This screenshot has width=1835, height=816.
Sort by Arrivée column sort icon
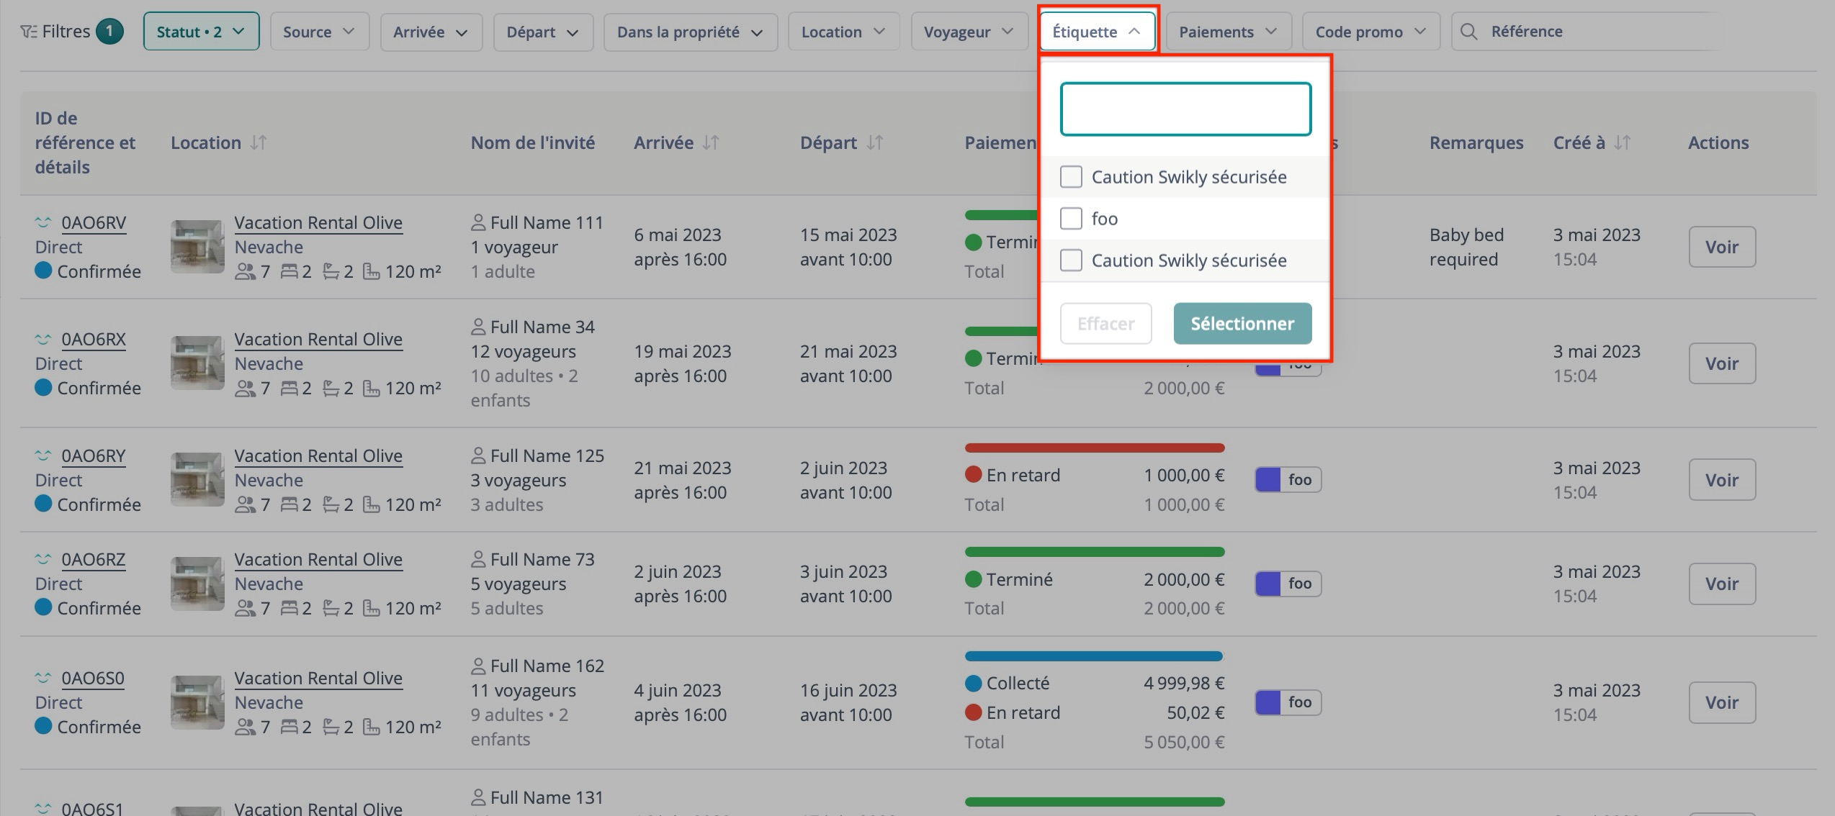711,142
